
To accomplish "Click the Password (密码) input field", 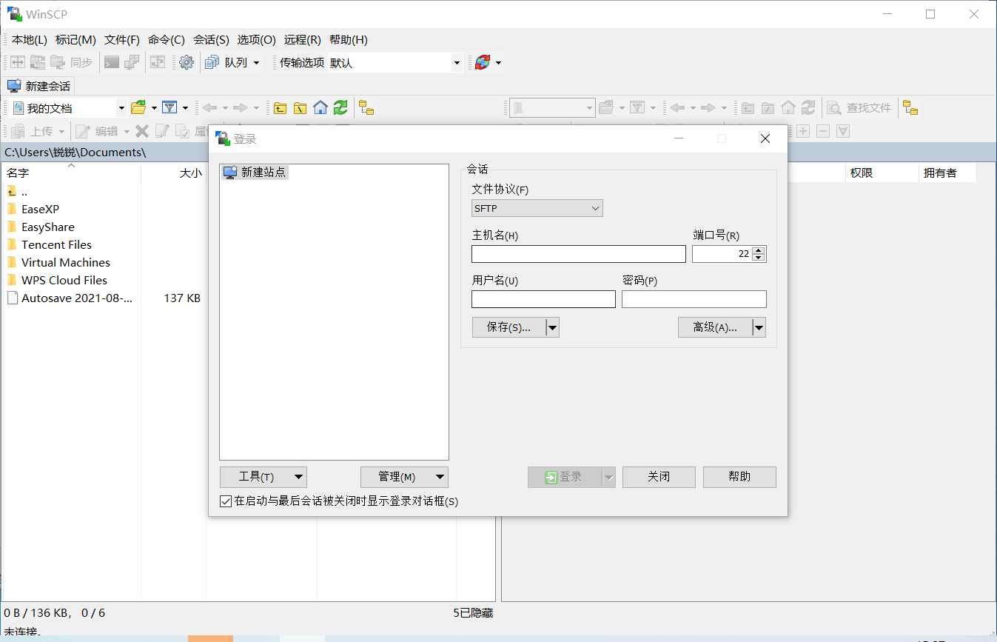I will click(694, 299).
